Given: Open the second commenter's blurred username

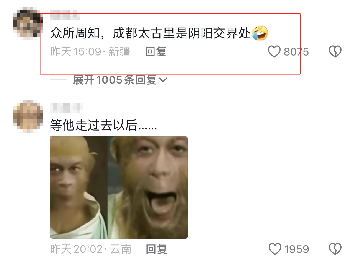Looking at the screenshot, I should click(x=67, y=107).
